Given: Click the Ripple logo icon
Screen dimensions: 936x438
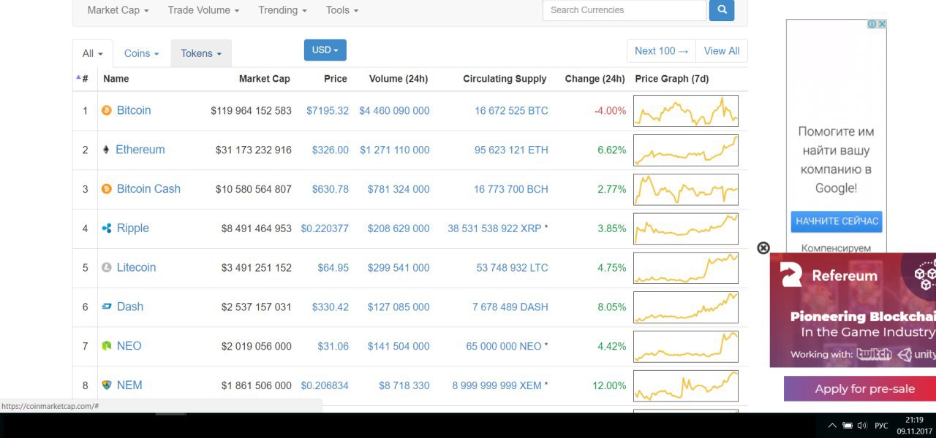Looking at the screenshot, I should 107,228.
